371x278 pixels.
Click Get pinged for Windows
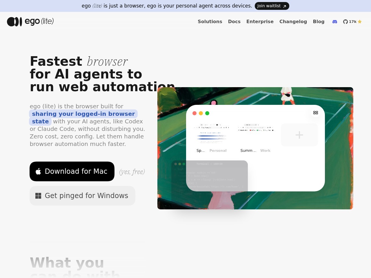coord(82,196)
